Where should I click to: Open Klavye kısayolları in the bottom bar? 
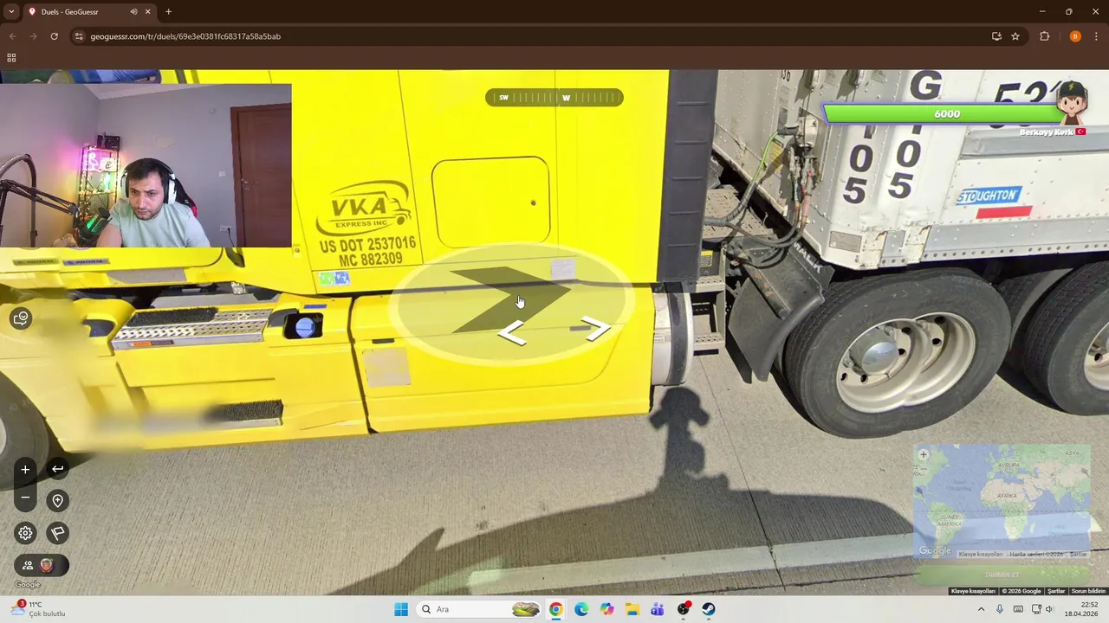972,591
